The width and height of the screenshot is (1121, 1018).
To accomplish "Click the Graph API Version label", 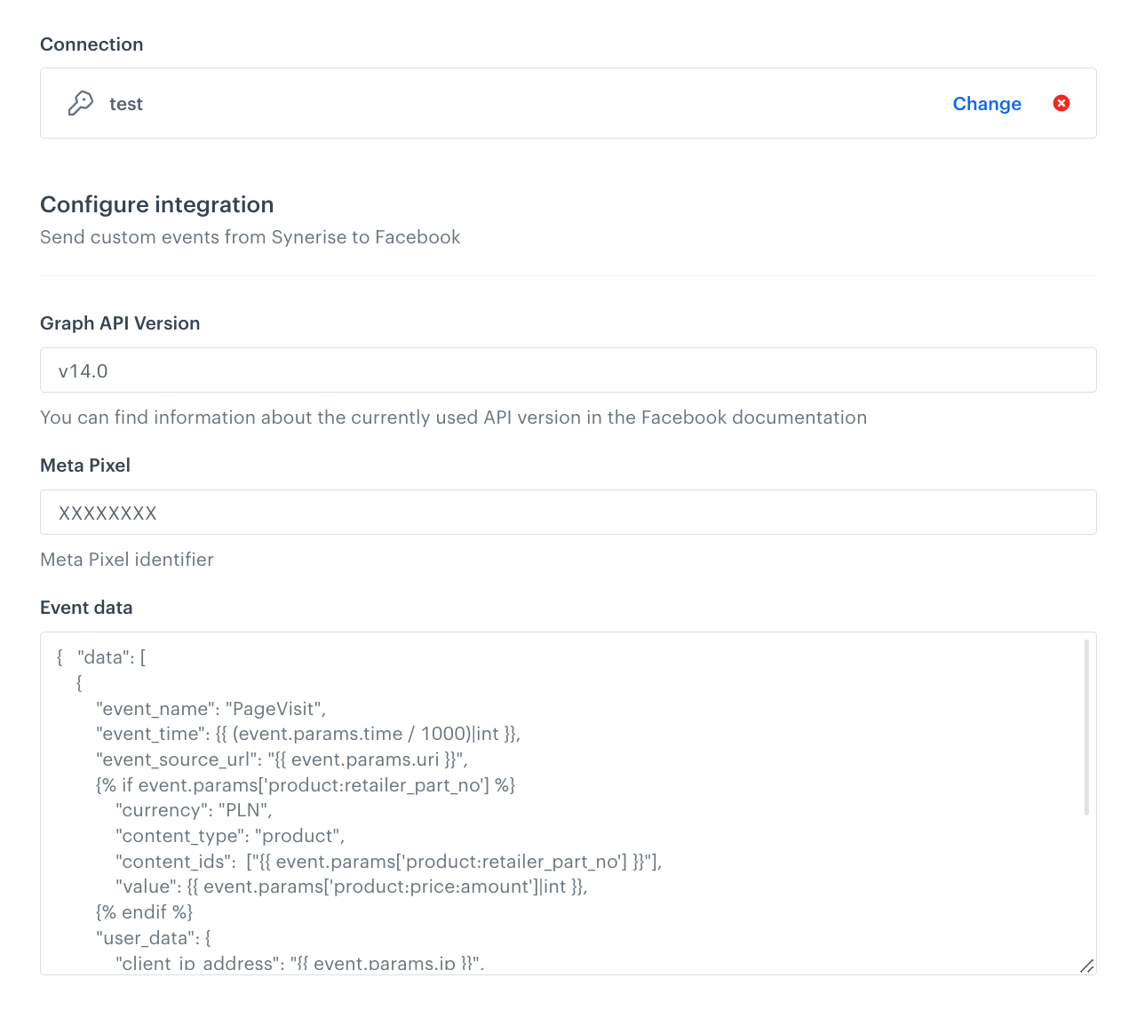I will click(119, 323).
